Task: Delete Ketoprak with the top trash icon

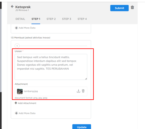Action: click(x=132, y=7)
